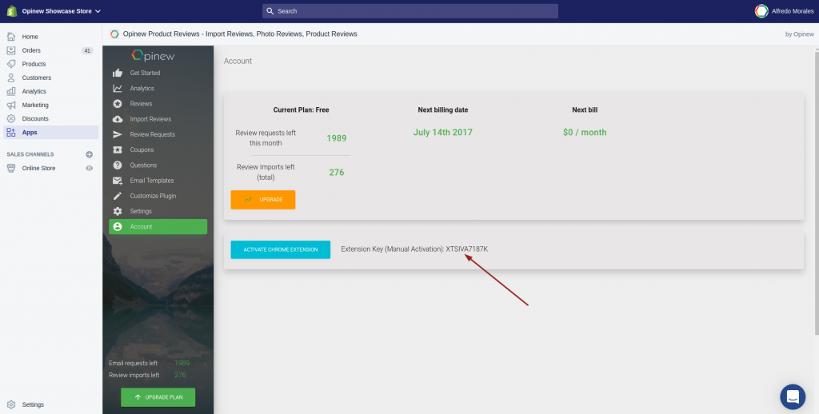Click the Online Store storefront icon

point(11,168)
